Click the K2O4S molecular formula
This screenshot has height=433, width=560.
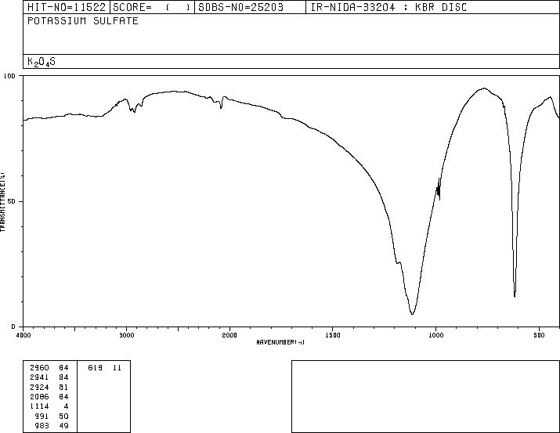(x=42, y=62)
